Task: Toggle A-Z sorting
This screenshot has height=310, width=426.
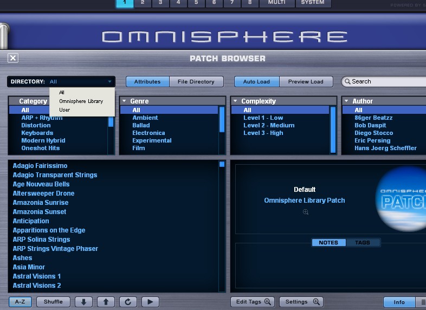Action: 20,302
